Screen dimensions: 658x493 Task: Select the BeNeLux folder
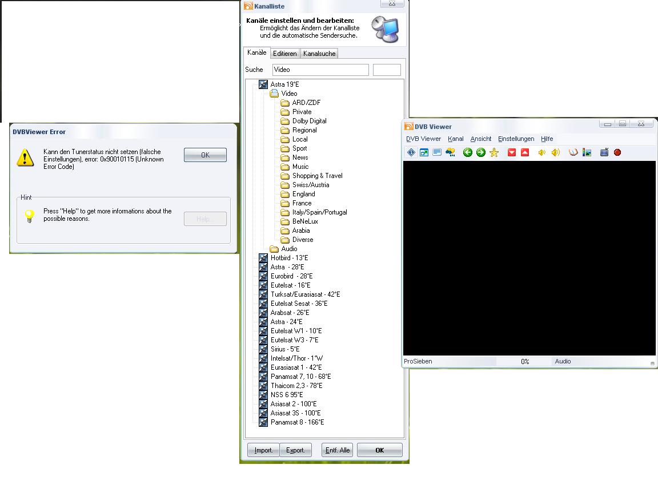click(305, 221)
